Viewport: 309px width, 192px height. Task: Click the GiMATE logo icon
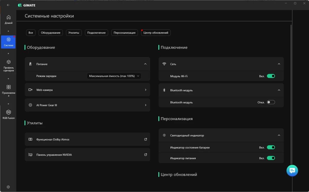click(20, 5)
